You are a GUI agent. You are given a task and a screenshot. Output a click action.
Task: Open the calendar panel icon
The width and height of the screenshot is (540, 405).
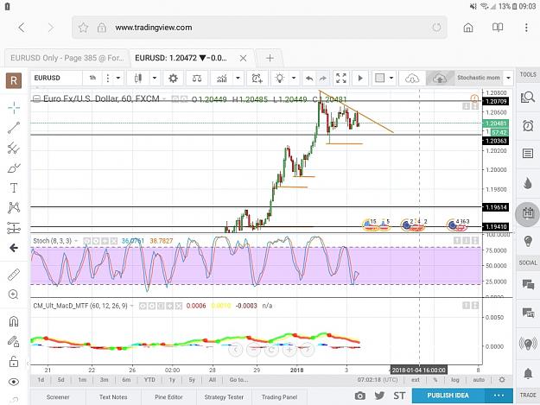click(x=528, y=214)
